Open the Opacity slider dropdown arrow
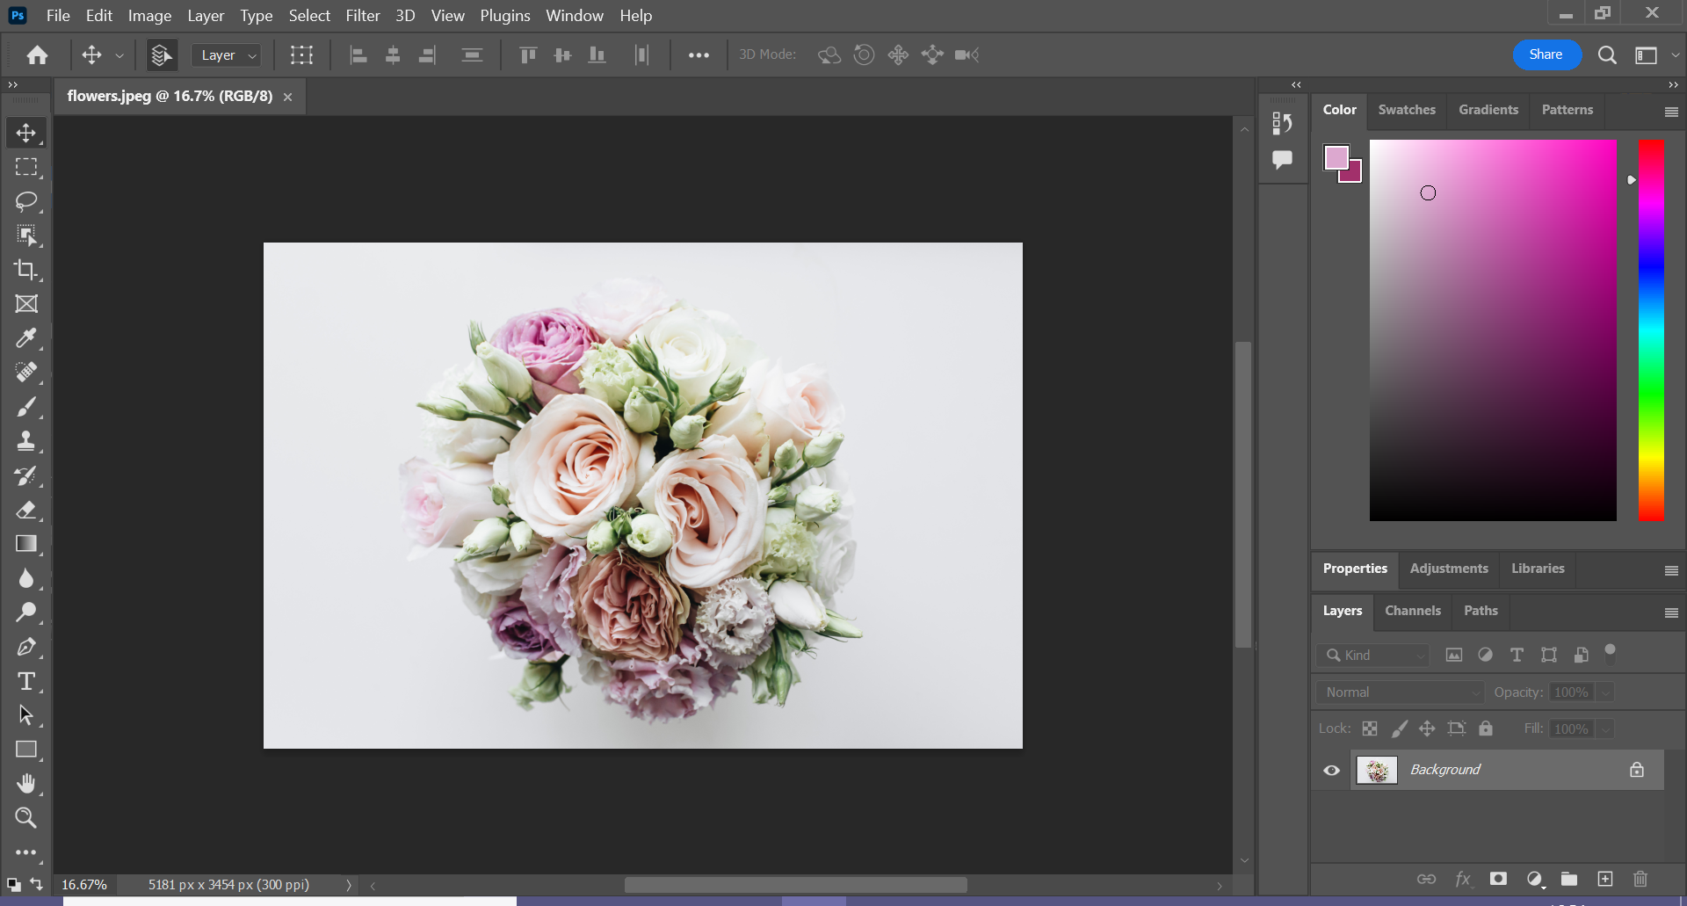 click(1605, 692)
